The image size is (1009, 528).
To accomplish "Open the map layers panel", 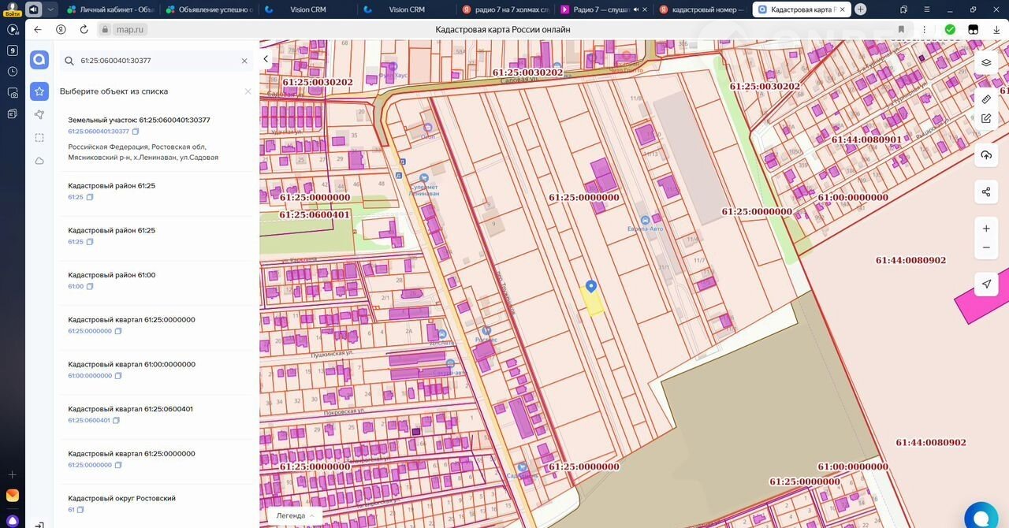I will (x=985, y=63).
